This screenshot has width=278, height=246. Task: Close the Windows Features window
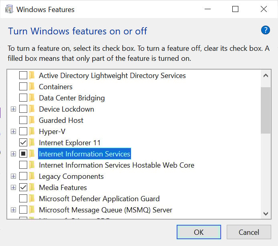click(264, 9)
